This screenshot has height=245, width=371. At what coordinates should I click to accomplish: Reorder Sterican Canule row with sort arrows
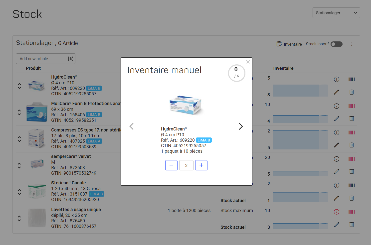19,192
